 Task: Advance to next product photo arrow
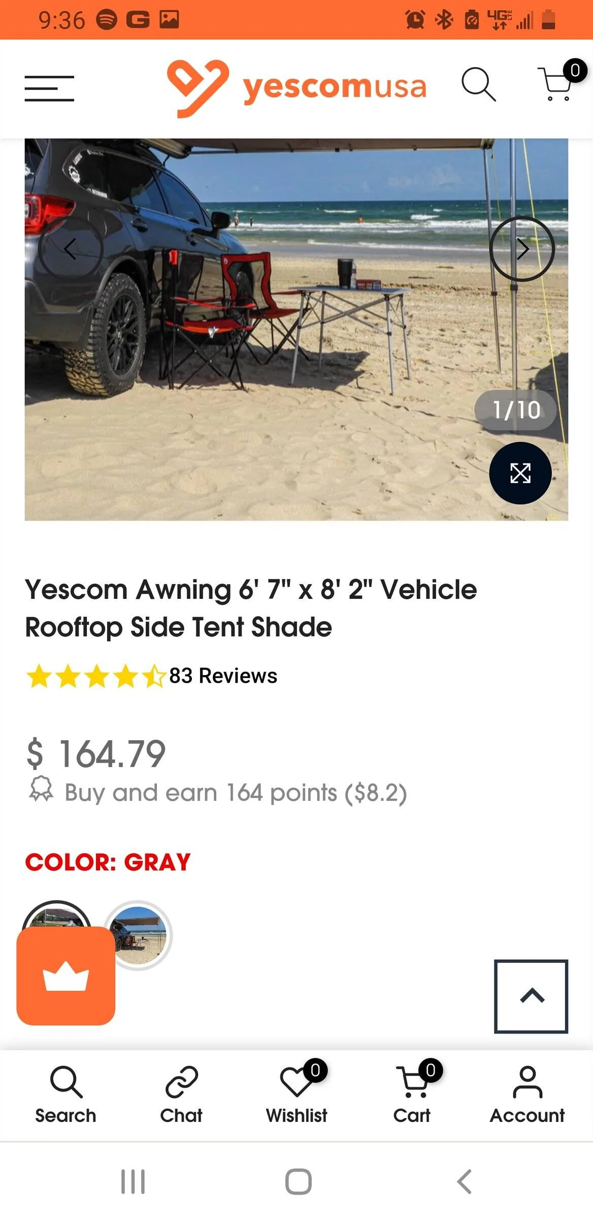[523, 249]
